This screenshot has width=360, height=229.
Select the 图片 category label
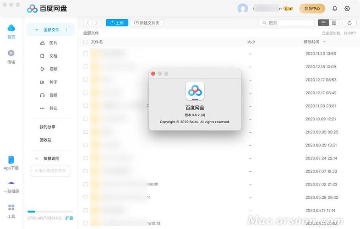tap(53, 43)
